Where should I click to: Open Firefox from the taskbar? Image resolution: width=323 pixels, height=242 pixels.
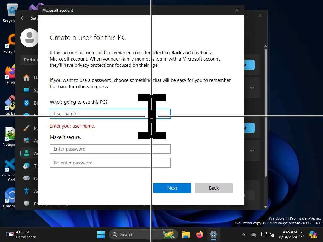pyautogui.click(x=199, y=234)
